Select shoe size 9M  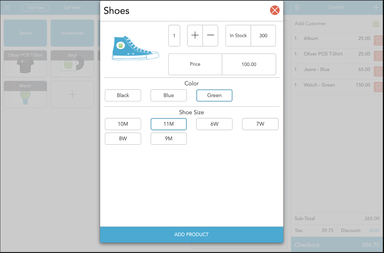[169, 139]
